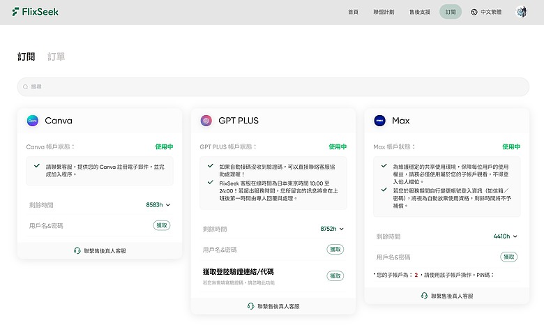Click the search magnifier icon

[x=25, y=86]
